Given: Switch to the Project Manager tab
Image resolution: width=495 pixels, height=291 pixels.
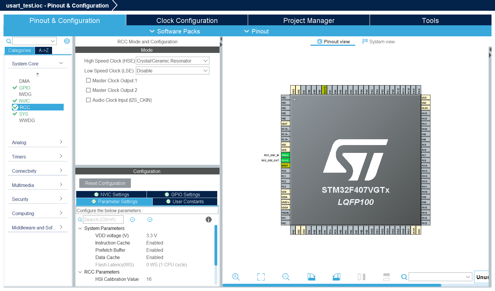Looking at the screenshot, I should coord(309,20).
